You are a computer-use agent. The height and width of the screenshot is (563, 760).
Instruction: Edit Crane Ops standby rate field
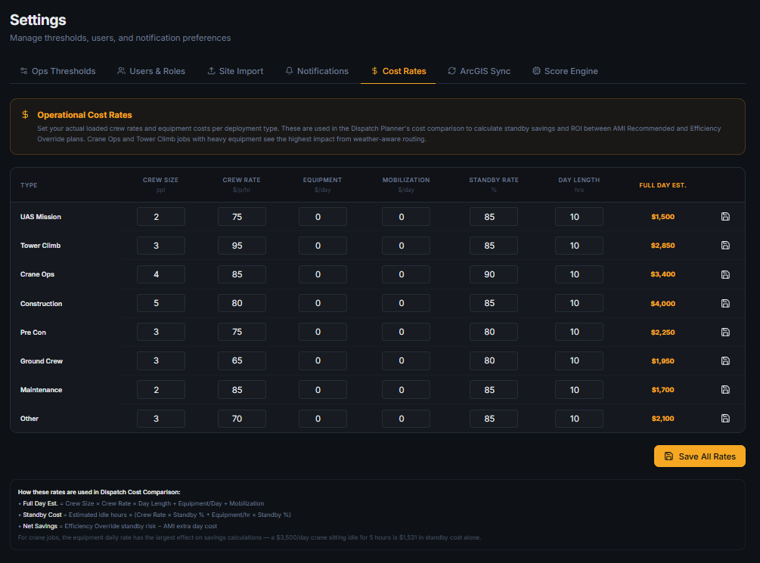493,274
